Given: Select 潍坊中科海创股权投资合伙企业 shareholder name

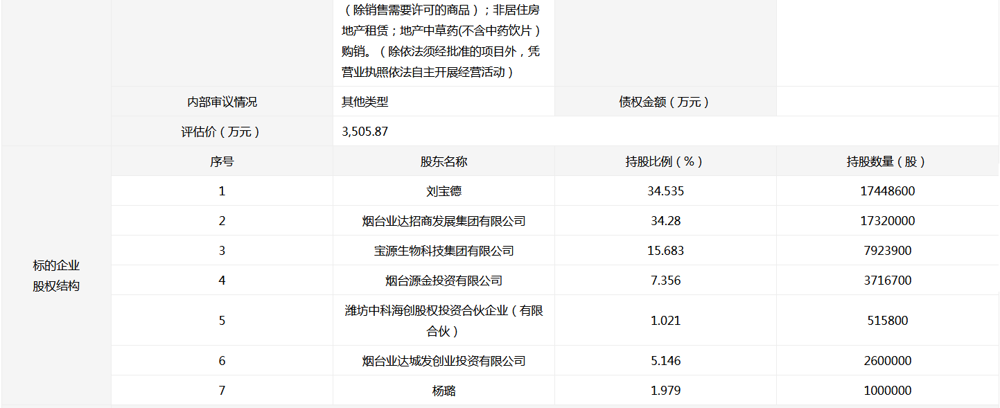Looking at the screenshot, I should 444,321.
